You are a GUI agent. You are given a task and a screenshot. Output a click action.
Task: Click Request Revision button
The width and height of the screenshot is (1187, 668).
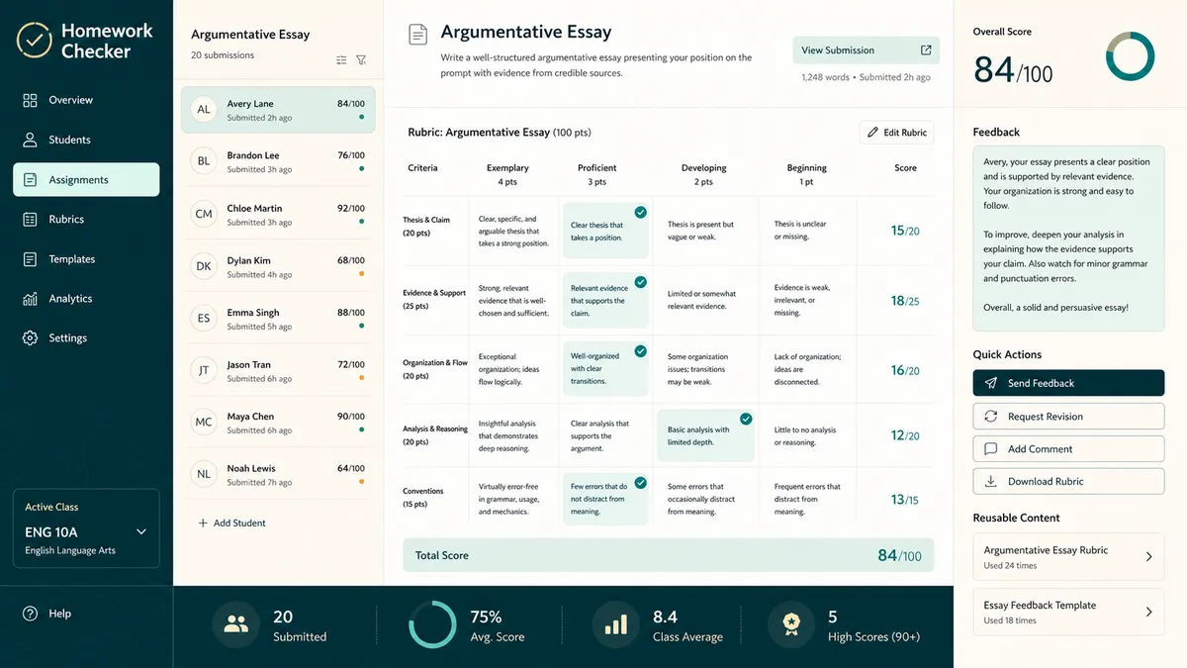(x=1068, y=417)
